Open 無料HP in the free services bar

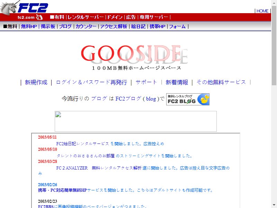pos(29,27)
